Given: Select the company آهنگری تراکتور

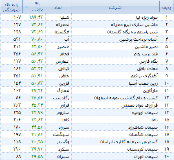Looking at the screenshot, I should coord(144,76).
